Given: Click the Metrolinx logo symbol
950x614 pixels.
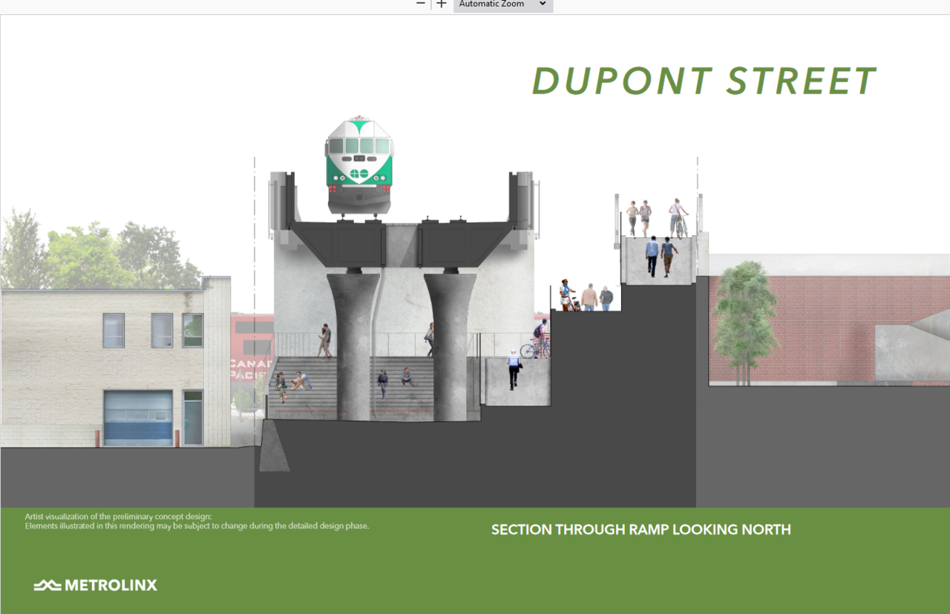Looking at the screenshot, I should coord(47,585).
